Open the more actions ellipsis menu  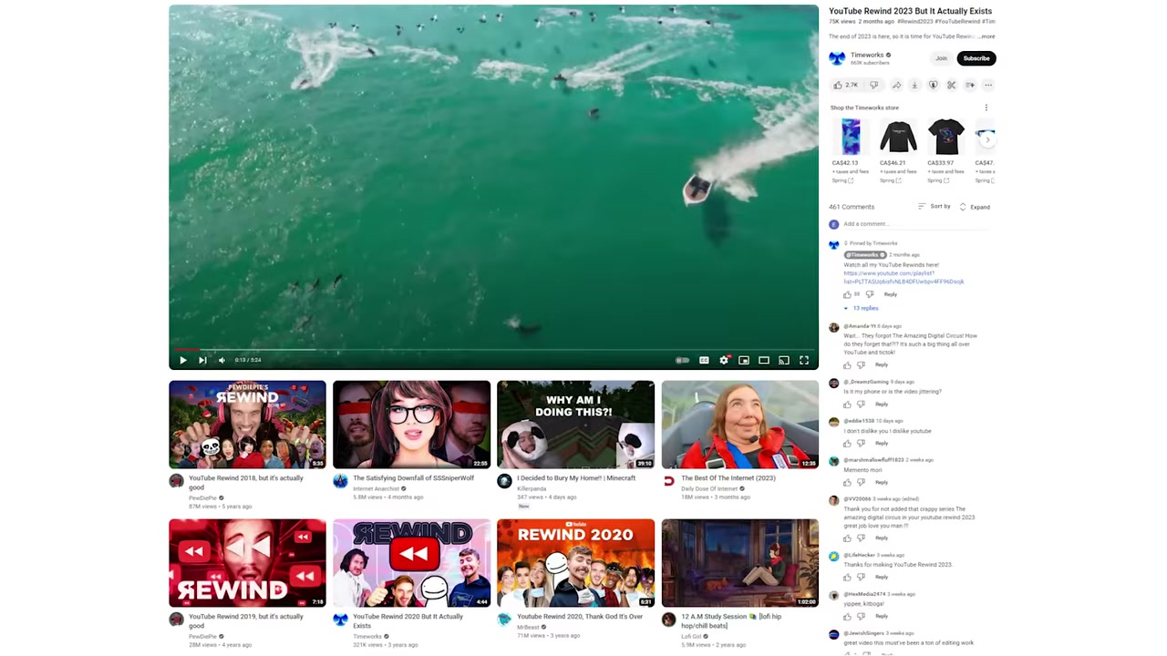(x=987, y=85)
